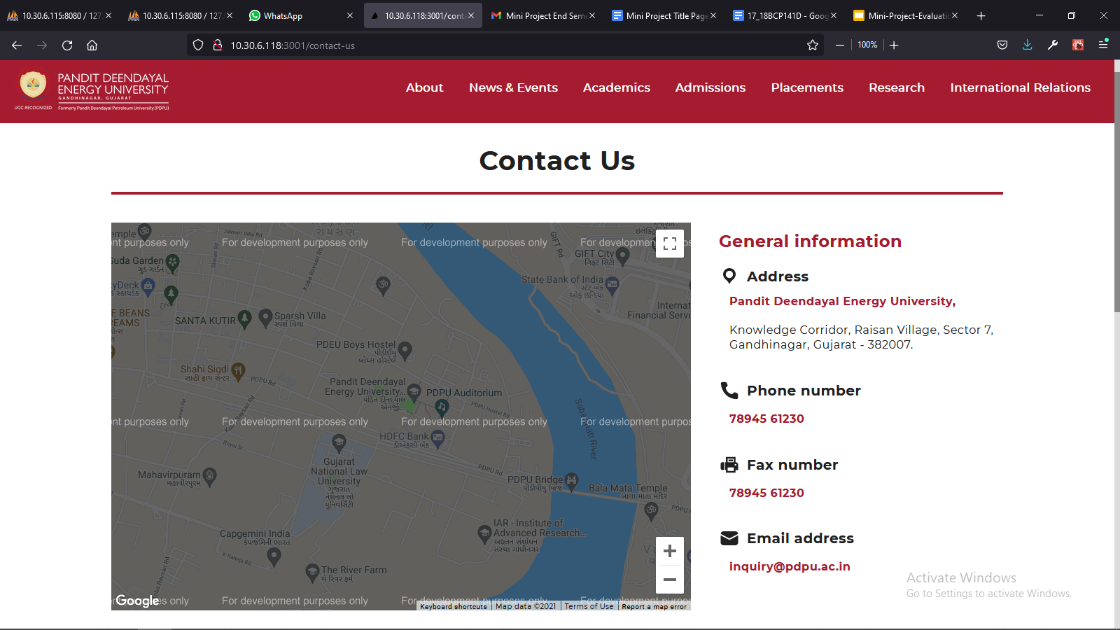This screenshot has width=1120, height=630.
Task: Zoom in on the Google map
Action: click(x=670, y=551)
